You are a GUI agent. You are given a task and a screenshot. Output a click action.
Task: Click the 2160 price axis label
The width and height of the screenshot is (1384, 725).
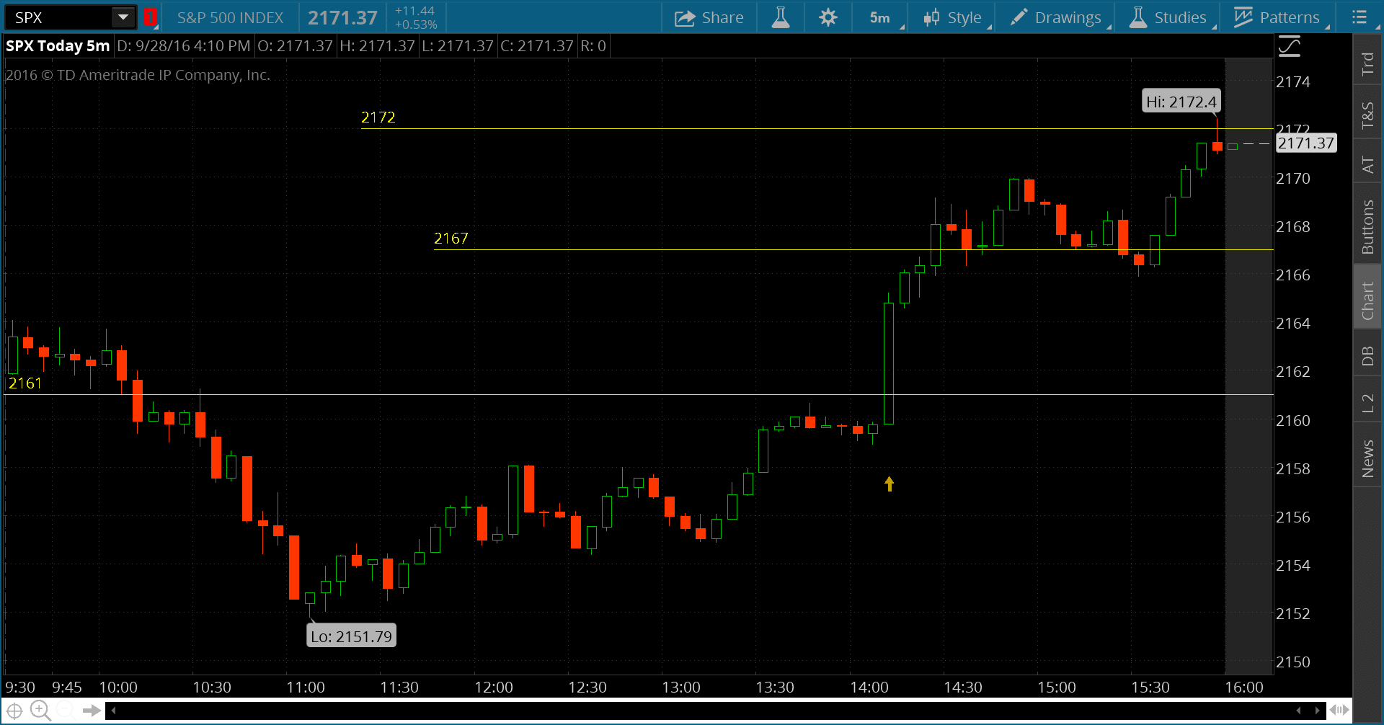pyautogui.click(x=1293, y=420)
